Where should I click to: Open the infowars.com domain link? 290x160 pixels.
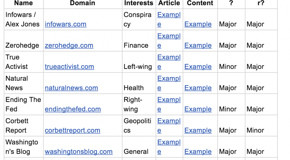point(65,24)
